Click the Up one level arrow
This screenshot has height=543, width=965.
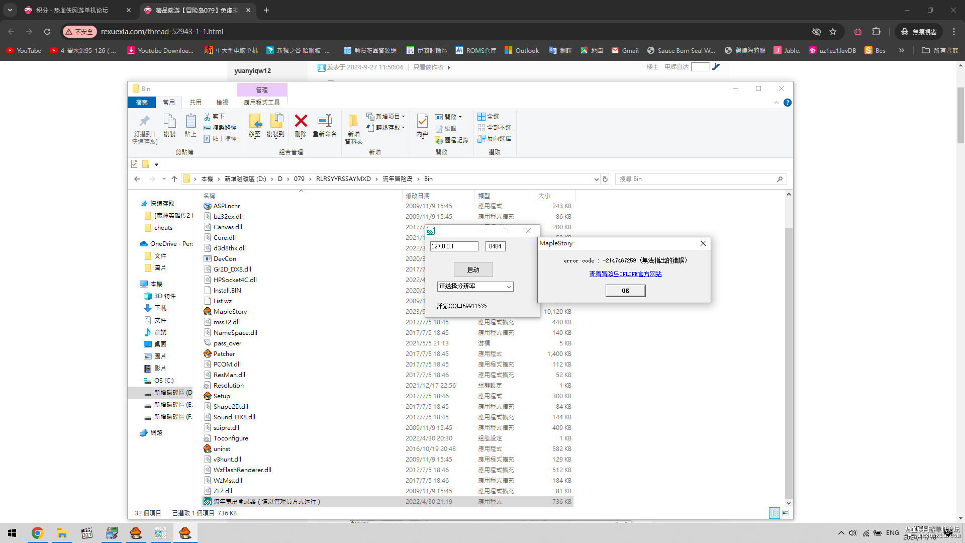[x=174, y=179]
